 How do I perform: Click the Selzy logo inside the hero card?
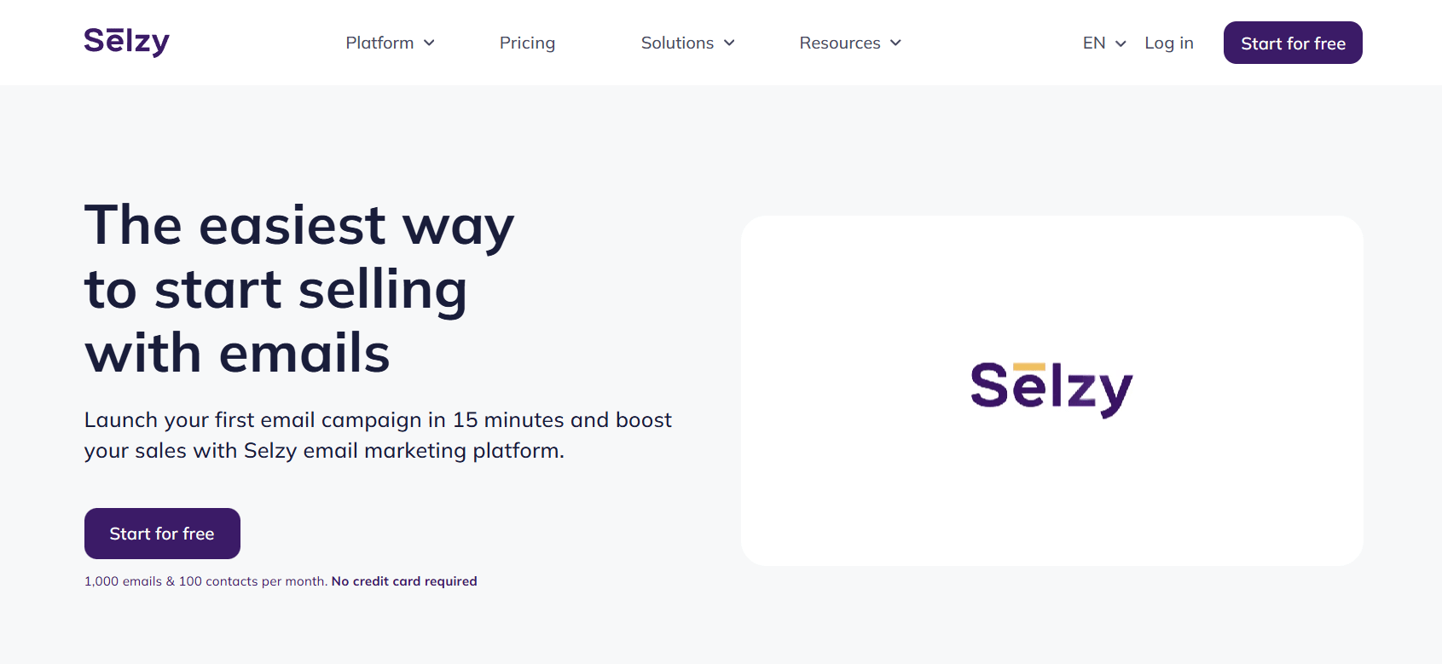pyautogui.click(x=1051, y=388)
